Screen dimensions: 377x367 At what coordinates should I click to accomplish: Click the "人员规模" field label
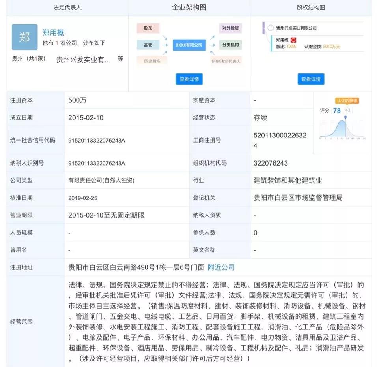click(21, 233)
